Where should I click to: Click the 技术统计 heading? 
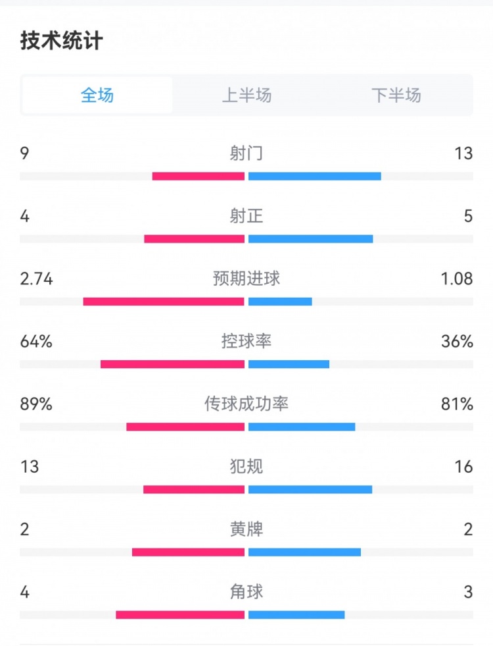pos(62,41)
